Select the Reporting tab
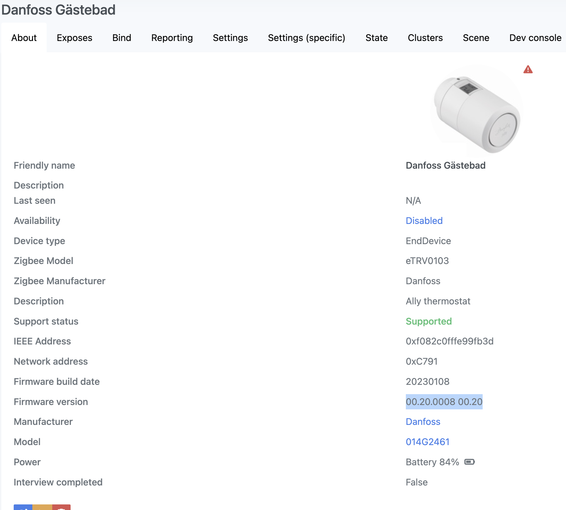Screen dimensions: 566x510 [172, 38]
